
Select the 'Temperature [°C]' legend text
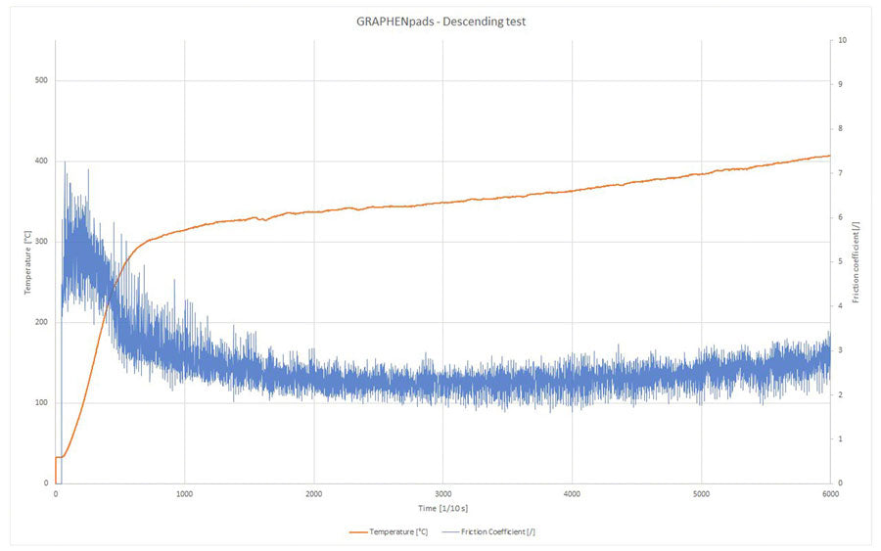point(396,531)
